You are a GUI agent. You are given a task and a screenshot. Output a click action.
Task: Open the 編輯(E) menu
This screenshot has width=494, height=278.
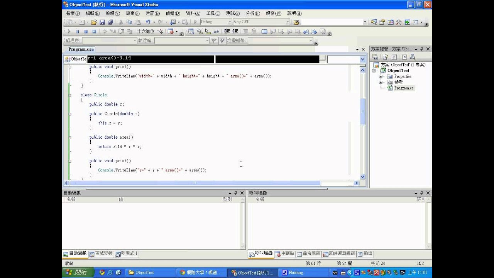point(93,13)
